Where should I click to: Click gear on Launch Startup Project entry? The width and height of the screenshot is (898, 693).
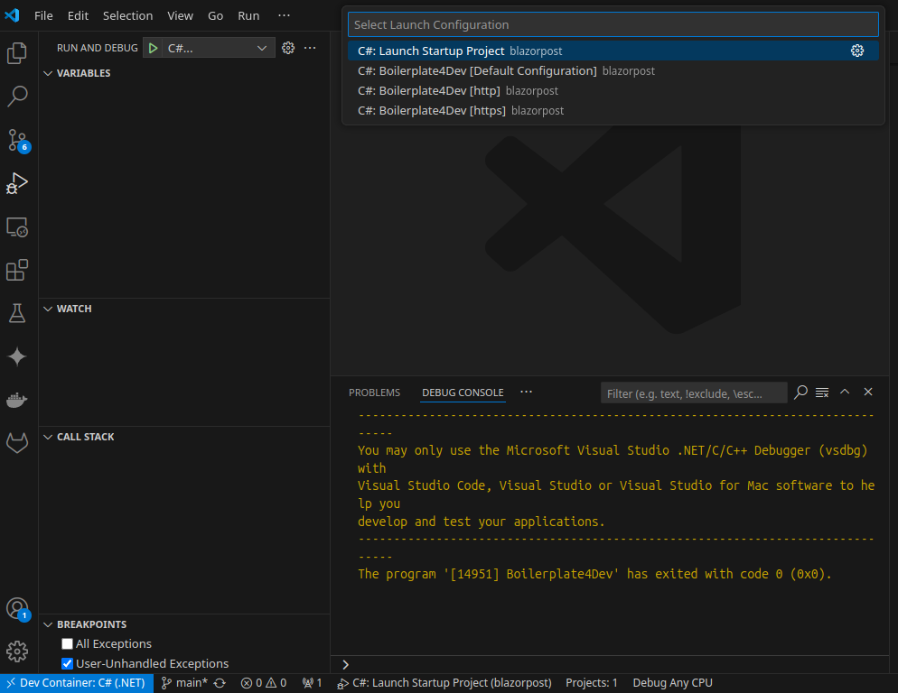[x=856, y=51]
